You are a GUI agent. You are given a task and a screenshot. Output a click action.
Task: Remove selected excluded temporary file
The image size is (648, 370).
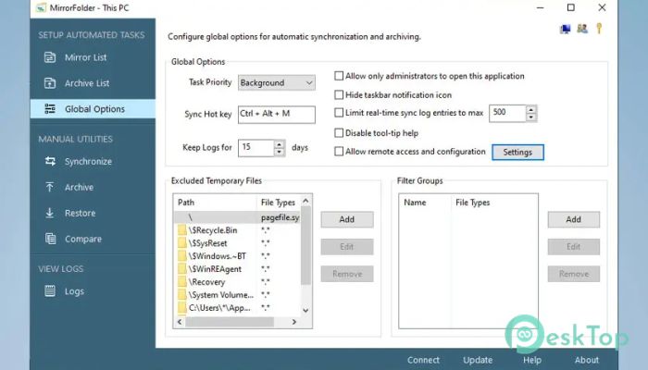click(x=347, y=274)
